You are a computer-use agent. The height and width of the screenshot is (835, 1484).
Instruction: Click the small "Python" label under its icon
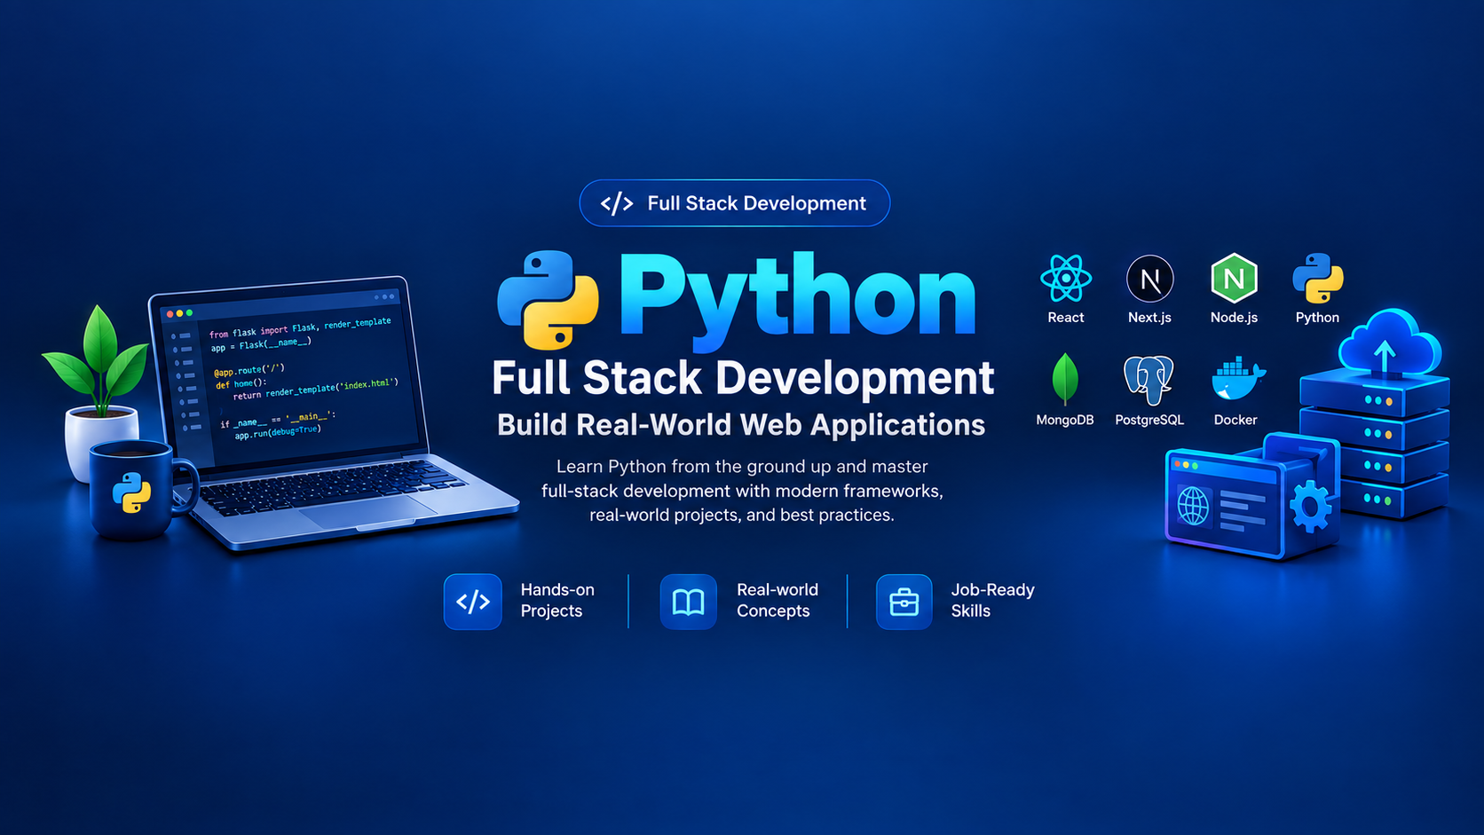tap(1317, 318)
